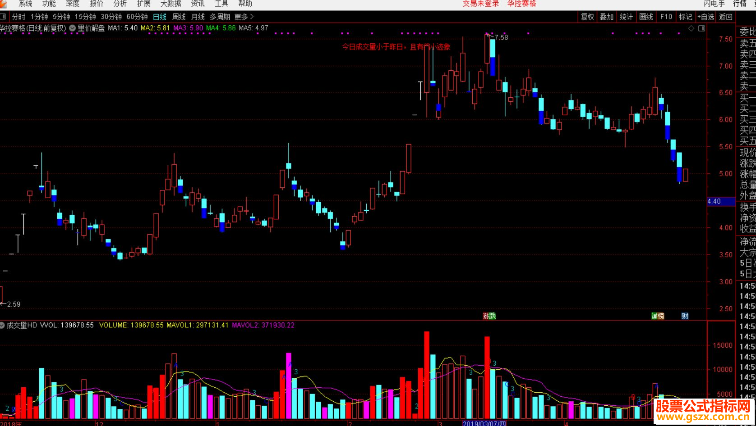The height and width of the screenshot is (426, 756).
Task: Open the 多周期 multi-period view
Action: click(x=220, y=17)
